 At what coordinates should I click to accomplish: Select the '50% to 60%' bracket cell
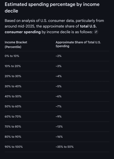click(13, 106)
